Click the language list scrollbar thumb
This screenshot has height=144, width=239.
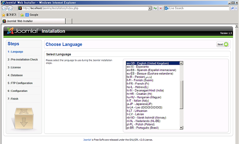[181, 95]
